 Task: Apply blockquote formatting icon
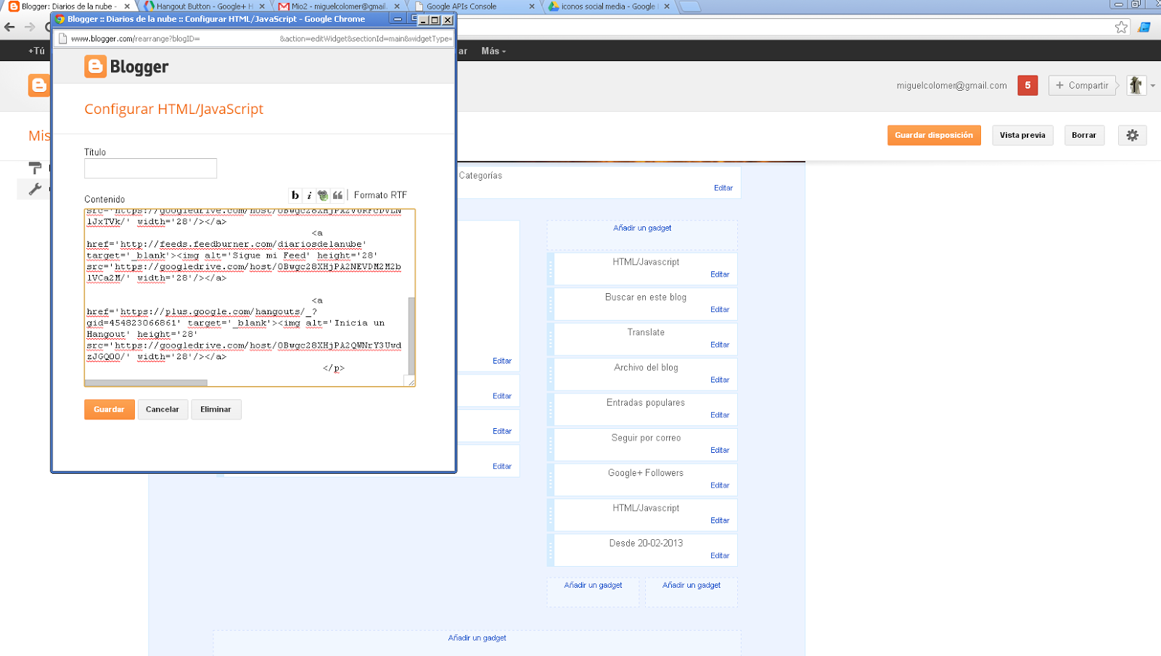coord(337,195)
